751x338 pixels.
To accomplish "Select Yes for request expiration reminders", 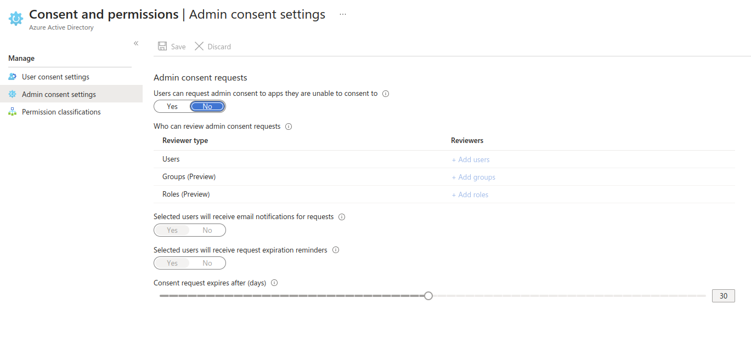I will click(x=172, y=263).
